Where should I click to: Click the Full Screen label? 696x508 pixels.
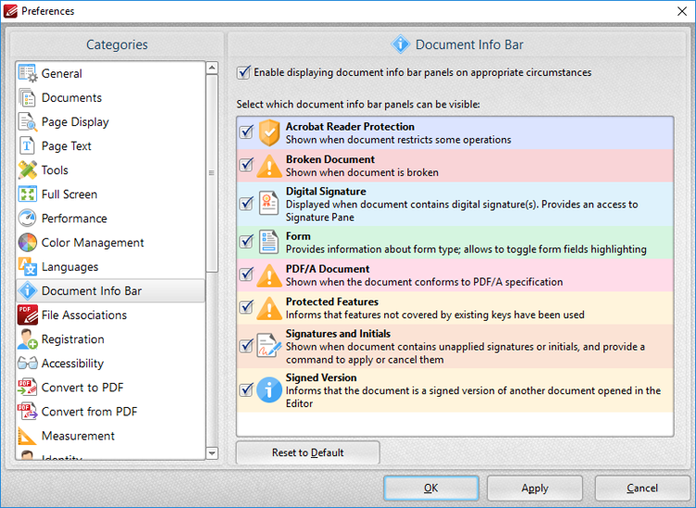pos(70,194)
